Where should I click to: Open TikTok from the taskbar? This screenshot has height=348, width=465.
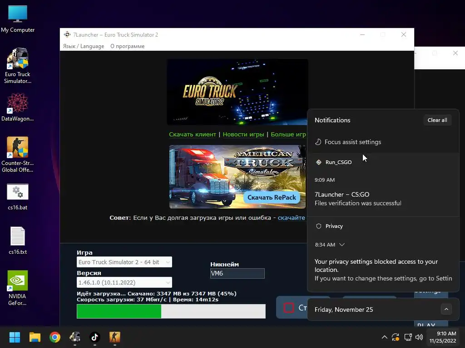(x=94, y=337)
